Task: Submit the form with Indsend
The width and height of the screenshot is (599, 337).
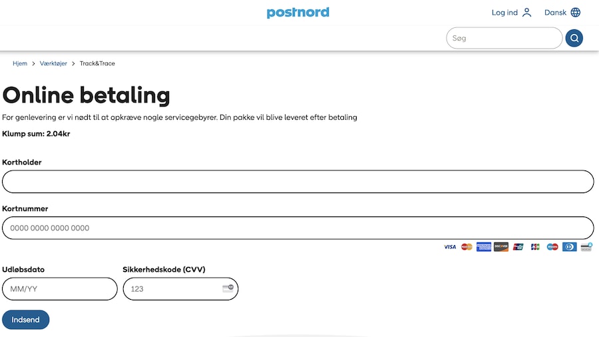Action: click(x=25, y=320)
